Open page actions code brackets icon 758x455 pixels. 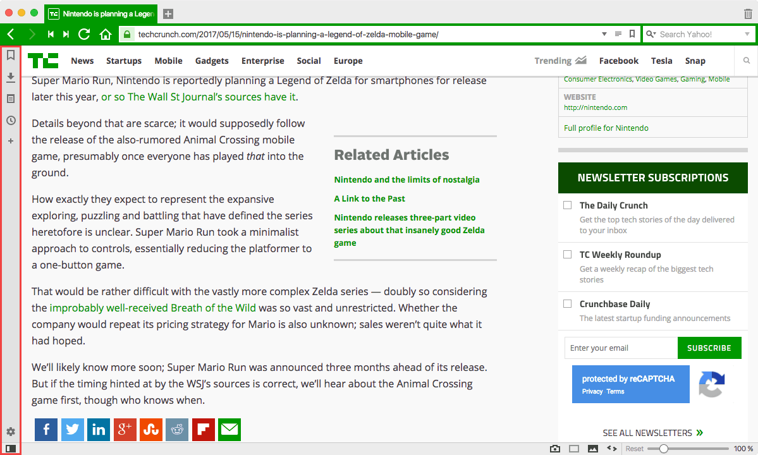click(x=612, y=449)
